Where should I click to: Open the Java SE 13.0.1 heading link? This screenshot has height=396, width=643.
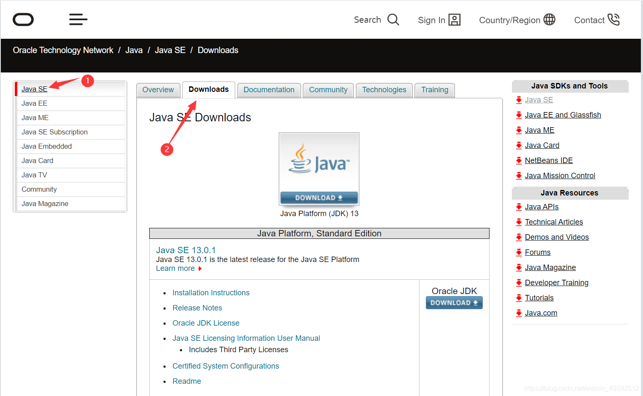coord(186,250)
